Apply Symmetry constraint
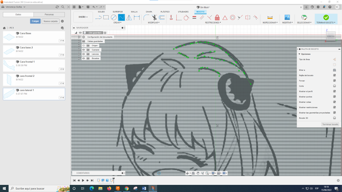The width and height of the screenshot is (342, 192). [248, 17]
